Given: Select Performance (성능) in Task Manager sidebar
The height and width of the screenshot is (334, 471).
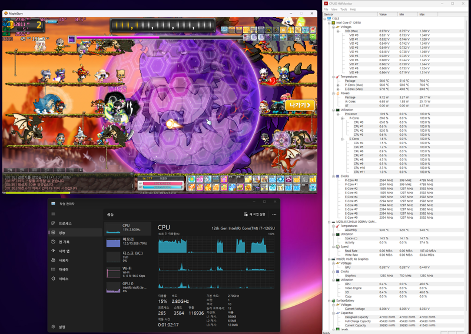Looking at the screenshot, I should pos(75,233).
